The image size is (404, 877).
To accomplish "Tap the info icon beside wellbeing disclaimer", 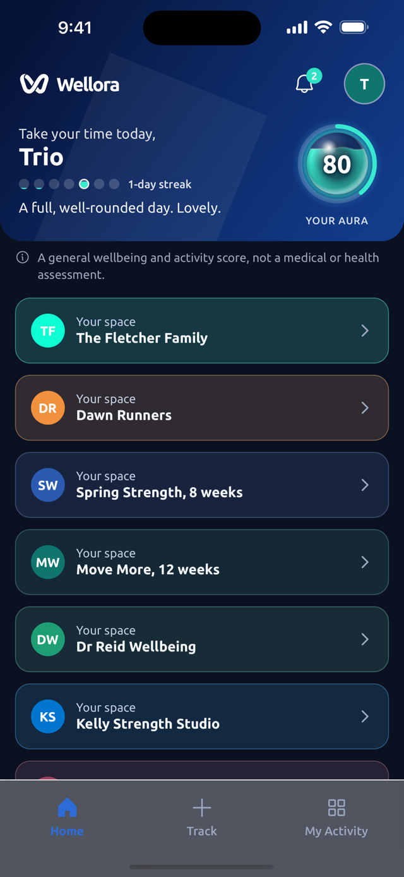I will coord(23,258).
